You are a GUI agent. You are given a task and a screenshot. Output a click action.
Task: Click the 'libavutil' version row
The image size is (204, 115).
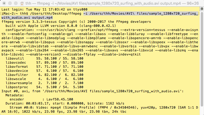pyautogui.click(x=44, y=59)
